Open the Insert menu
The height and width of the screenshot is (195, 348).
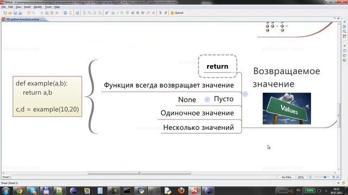click(x=27, y=7)
